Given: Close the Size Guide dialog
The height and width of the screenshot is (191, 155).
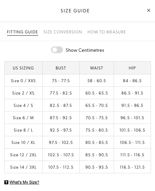Looking at the screenshot, I should pyautogui.click(x=149, y=10).
